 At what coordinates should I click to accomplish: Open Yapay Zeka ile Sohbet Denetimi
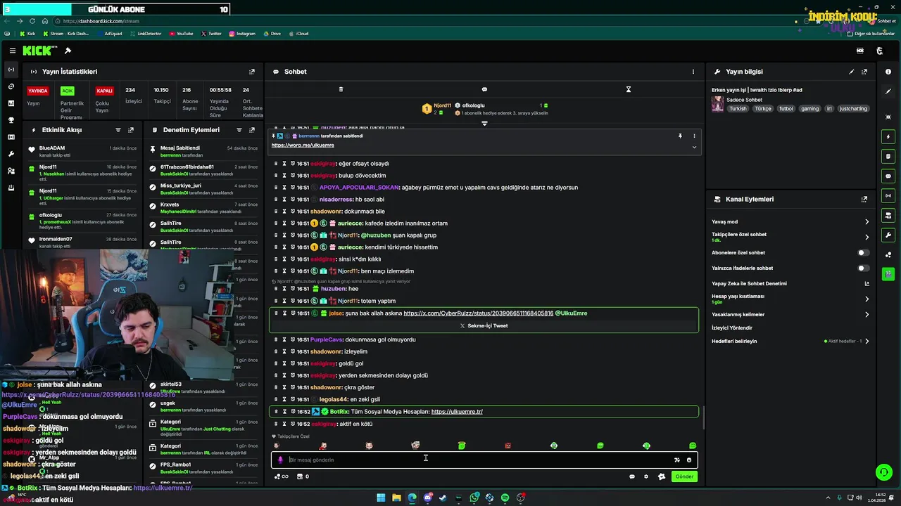click(790, 283)
